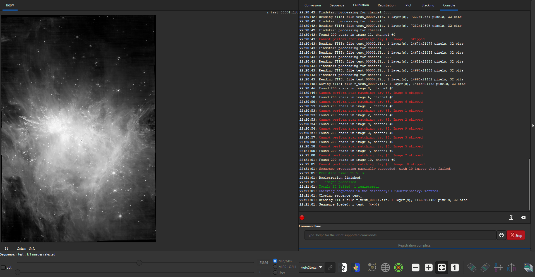Screen dimensions: 535x277
Task: Click the command help lifebuoy icon
Action: click(501, 235)
